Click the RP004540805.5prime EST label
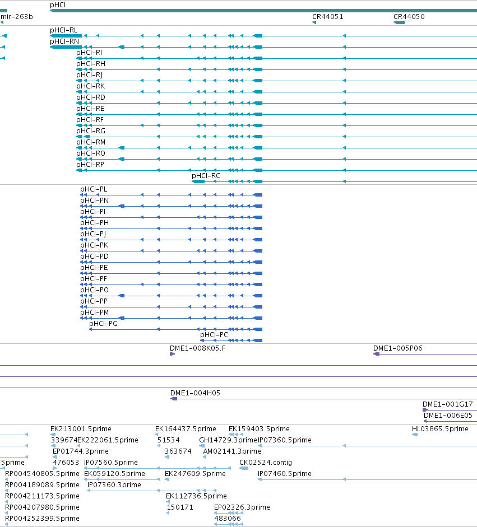The width and height of the screenshot is (477, 527). tap(43, 474)
